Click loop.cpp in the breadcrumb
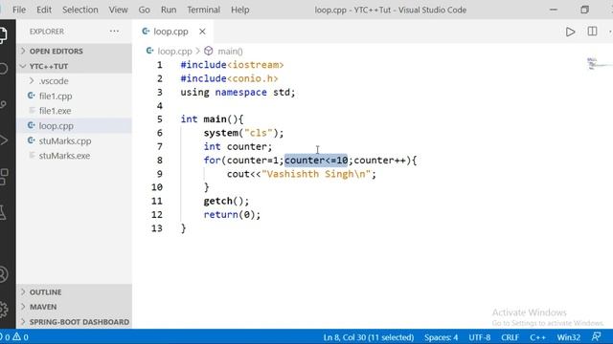This screenshot has width=613, height=344. click(x=174, y=51)
